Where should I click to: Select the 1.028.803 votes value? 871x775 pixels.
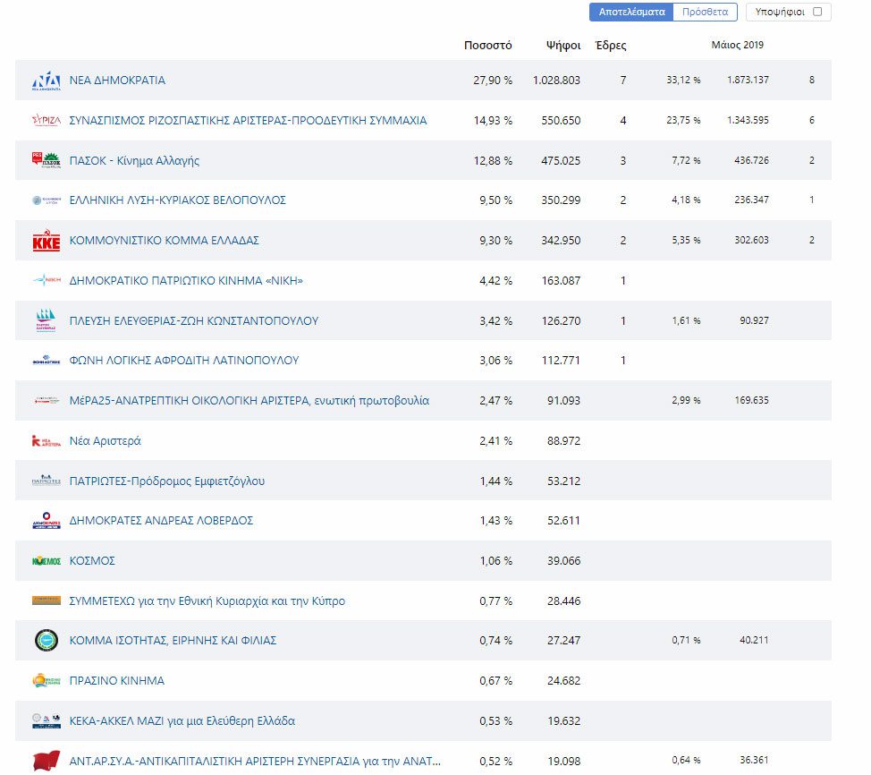point(556,80)
